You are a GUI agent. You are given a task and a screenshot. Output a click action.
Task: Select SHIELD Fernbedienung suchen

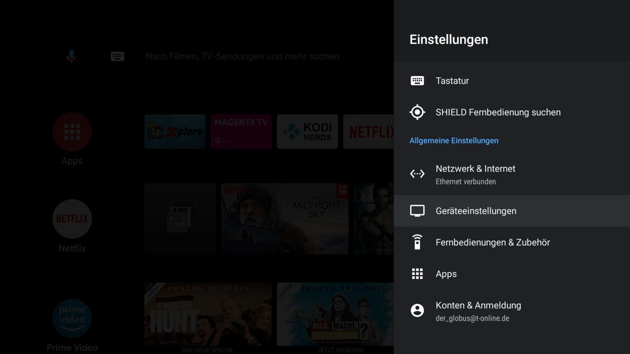(x=512, y=112)
